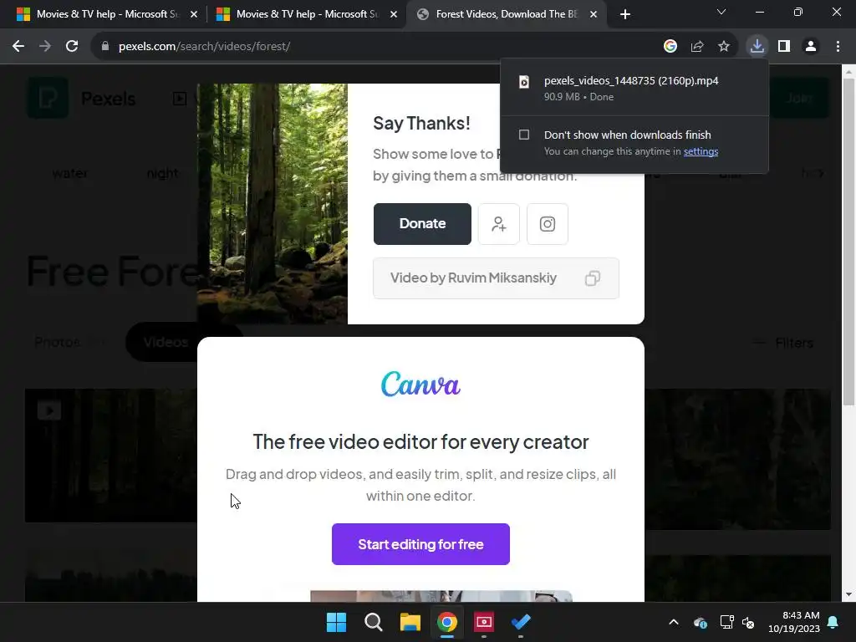Click the muted volume tray icon
Viewport: 856px width, 642px height.
(x=748, y=622)
